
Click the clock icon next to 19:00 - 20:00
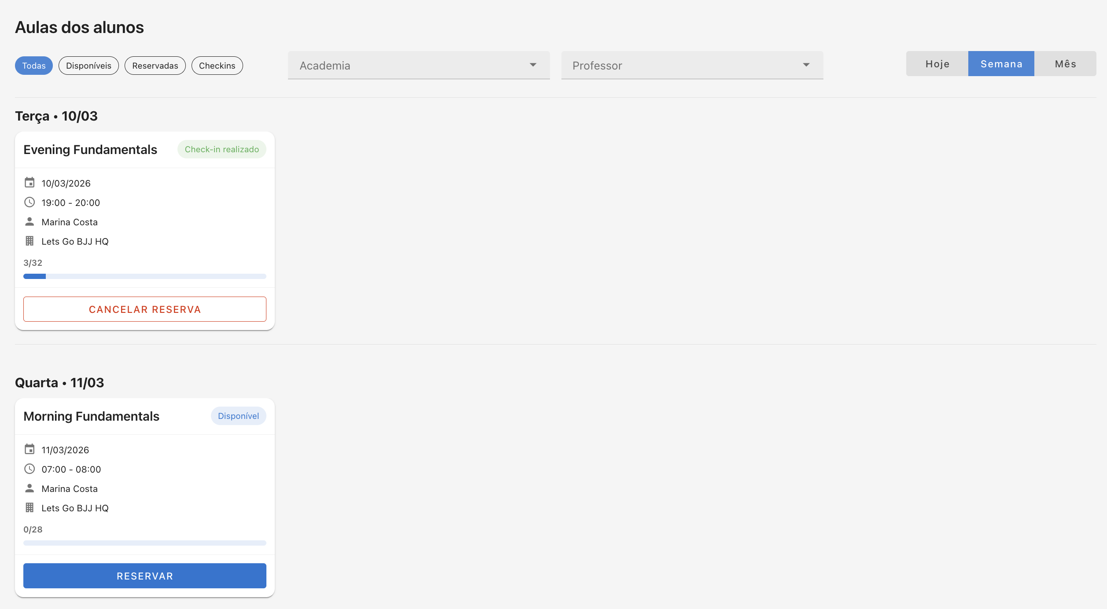click(x=30, y=202)
